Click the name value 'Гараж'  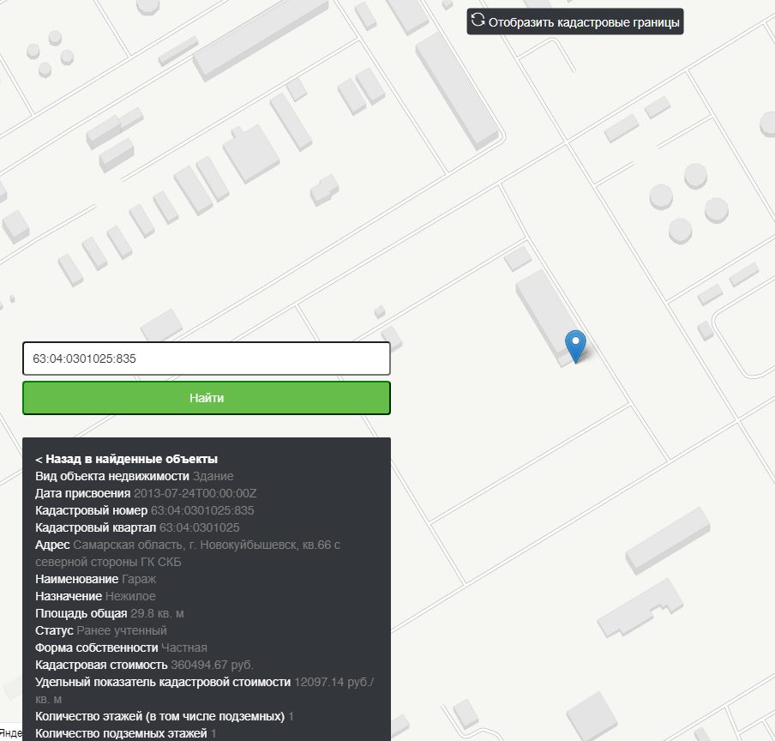click(x=139, y=579)
